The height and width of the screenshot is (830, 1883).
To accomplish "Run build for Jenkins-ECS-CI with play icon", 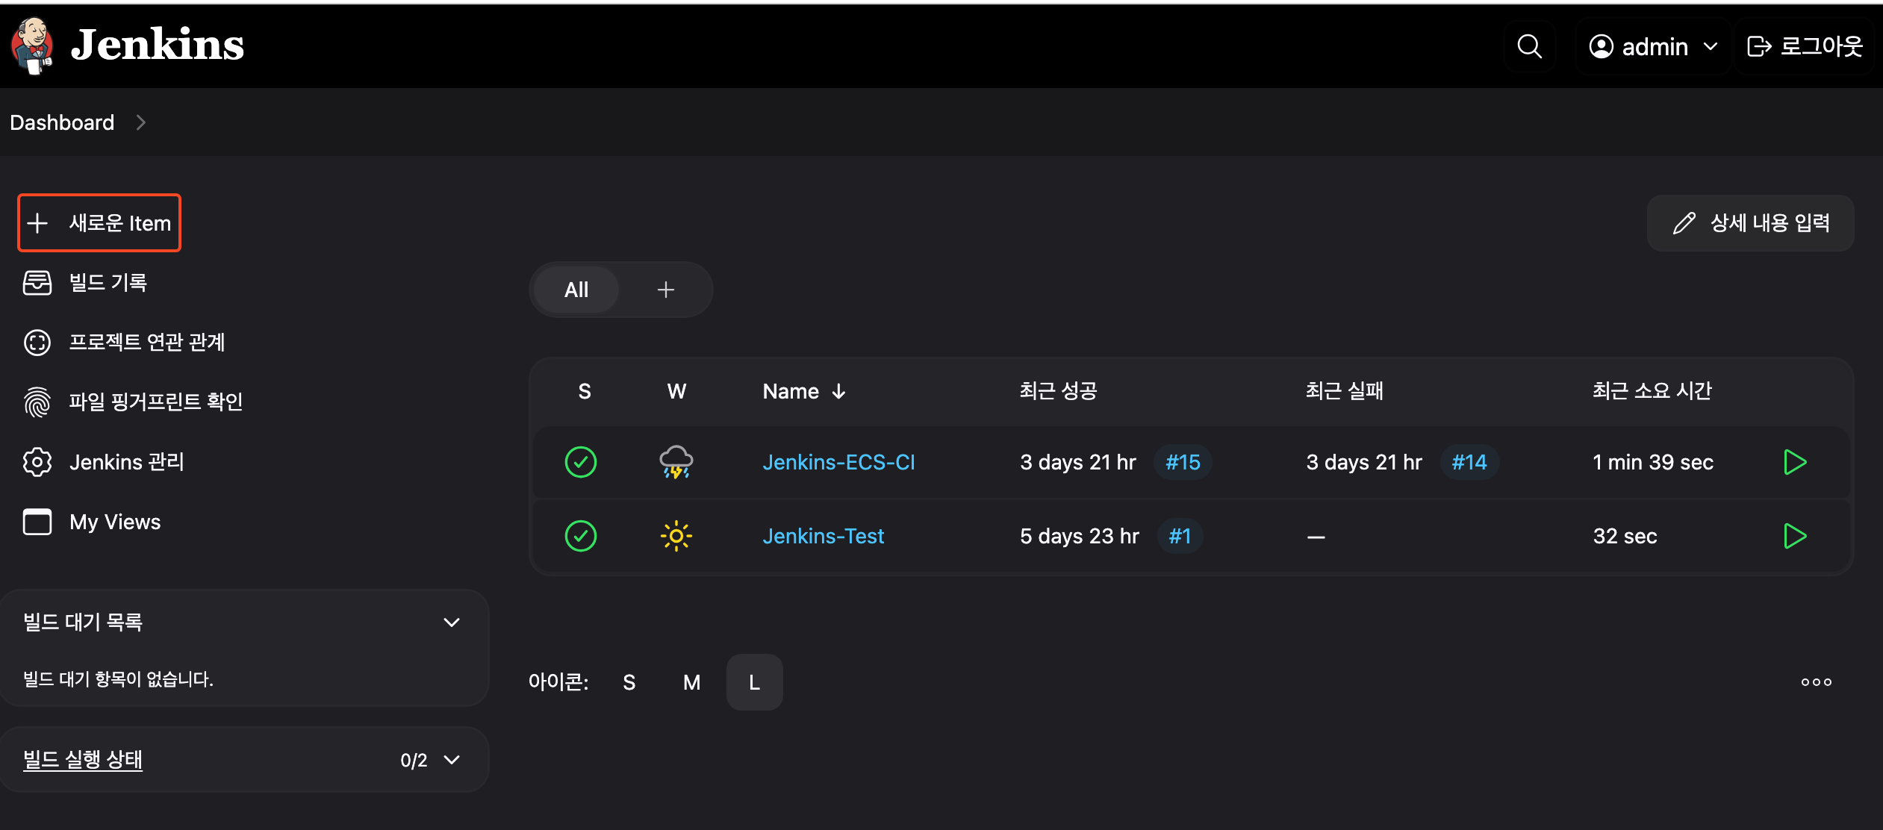I will click(1794, 462).
